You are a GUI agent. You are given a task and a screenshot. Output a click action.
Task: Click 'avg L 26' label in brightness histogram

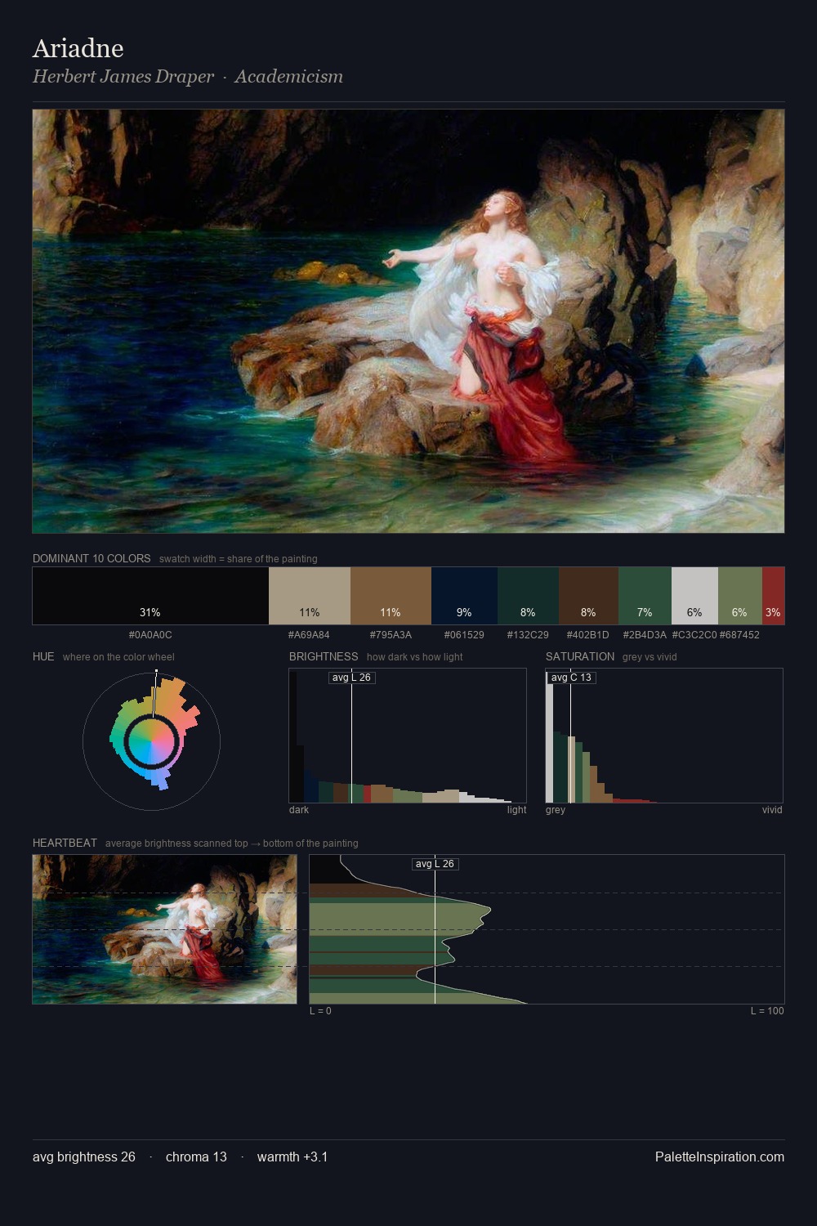click(352, 678)
